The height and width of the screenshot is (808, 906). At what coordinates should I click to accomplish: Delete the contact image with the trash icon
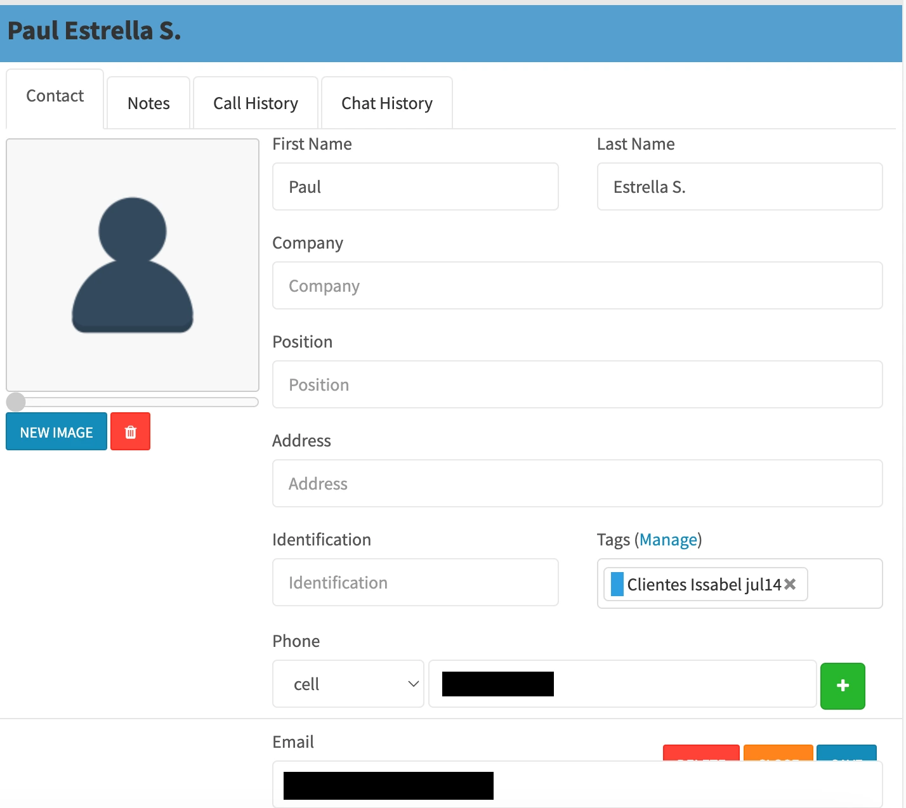point(130,432)
